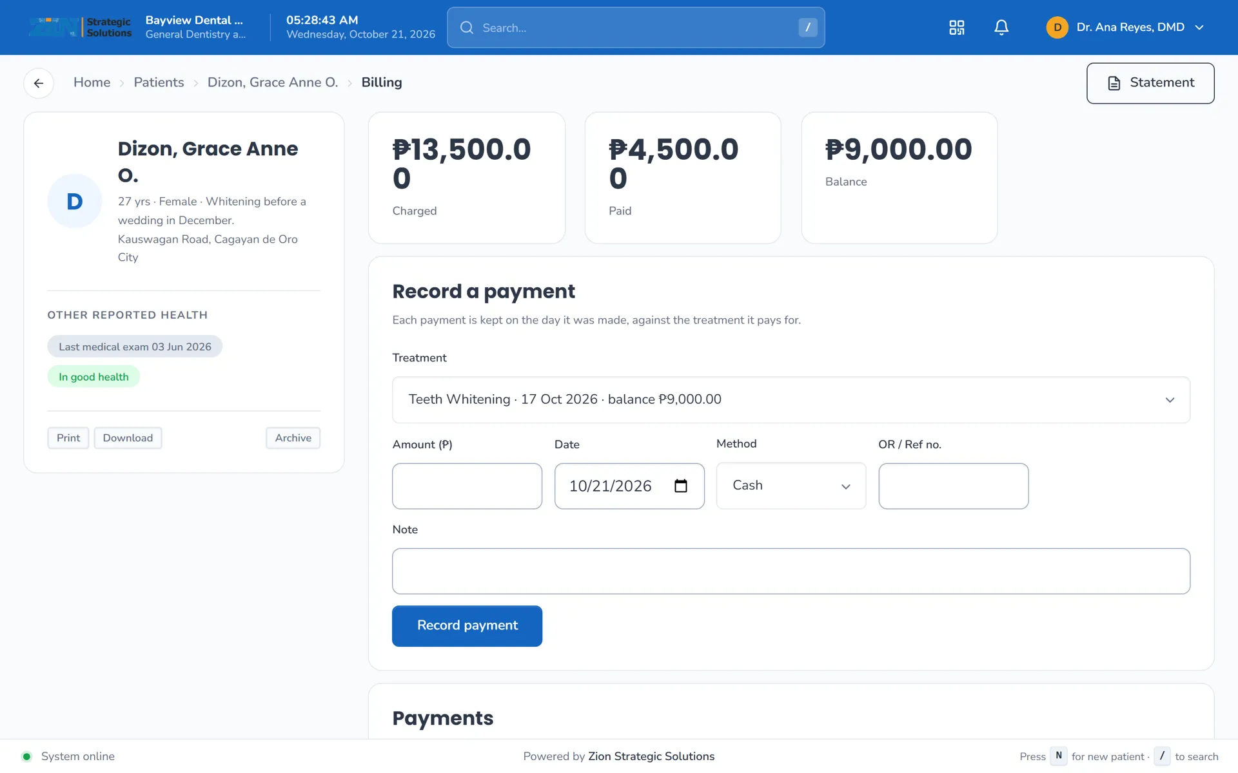
Task: Click the slash shortcut key in search bar
Action: tap(807, 27)
